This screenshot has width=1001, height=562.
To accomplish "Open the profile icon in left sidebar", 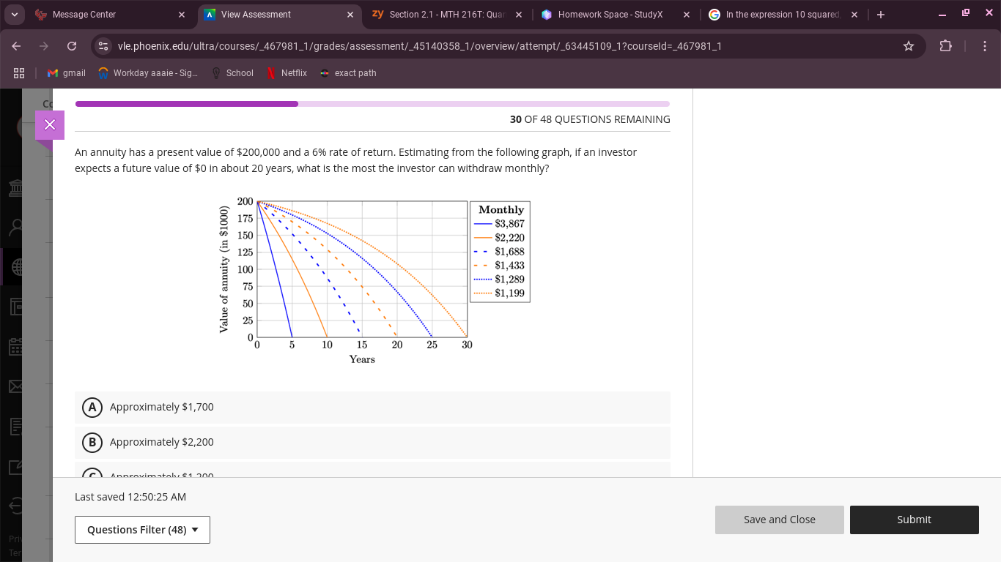I will [x=15, y=228].
